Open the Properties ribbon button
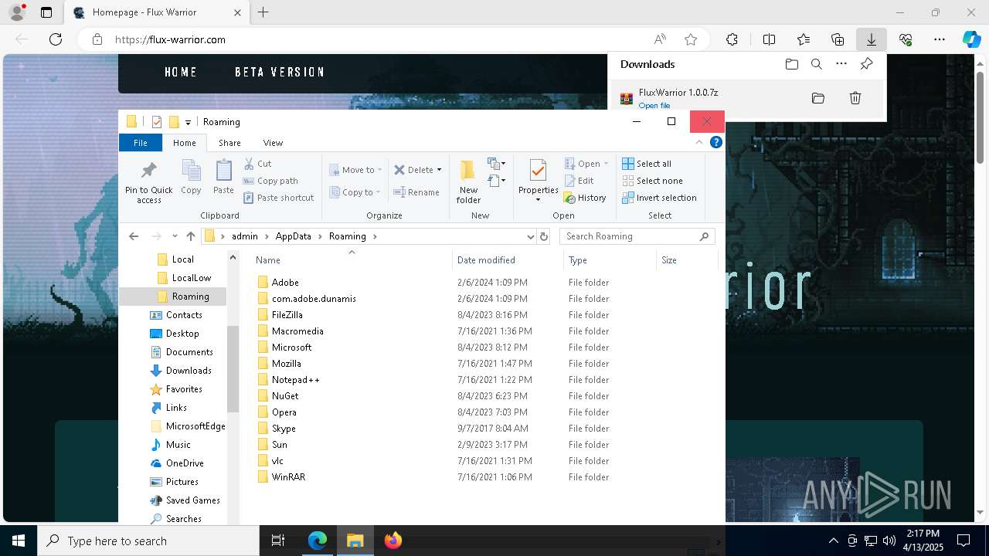 coord(538,181)
